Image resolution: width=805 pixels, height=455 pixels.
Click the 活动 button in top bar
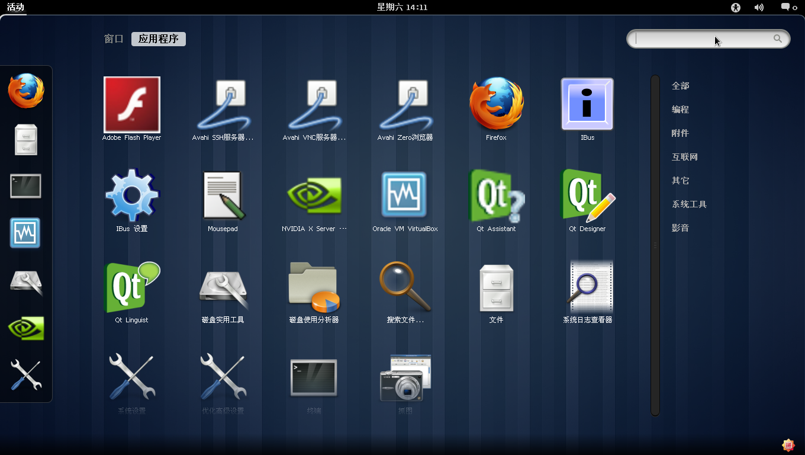(15, 7)
